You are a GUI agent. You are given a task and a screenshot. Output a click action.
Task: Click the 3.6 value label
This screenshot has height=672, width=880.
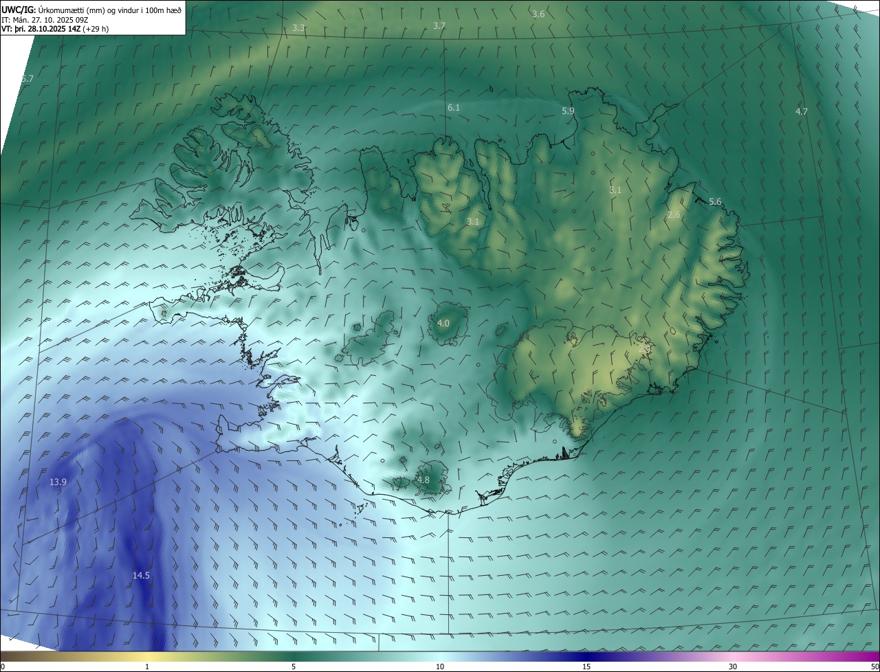538,14
